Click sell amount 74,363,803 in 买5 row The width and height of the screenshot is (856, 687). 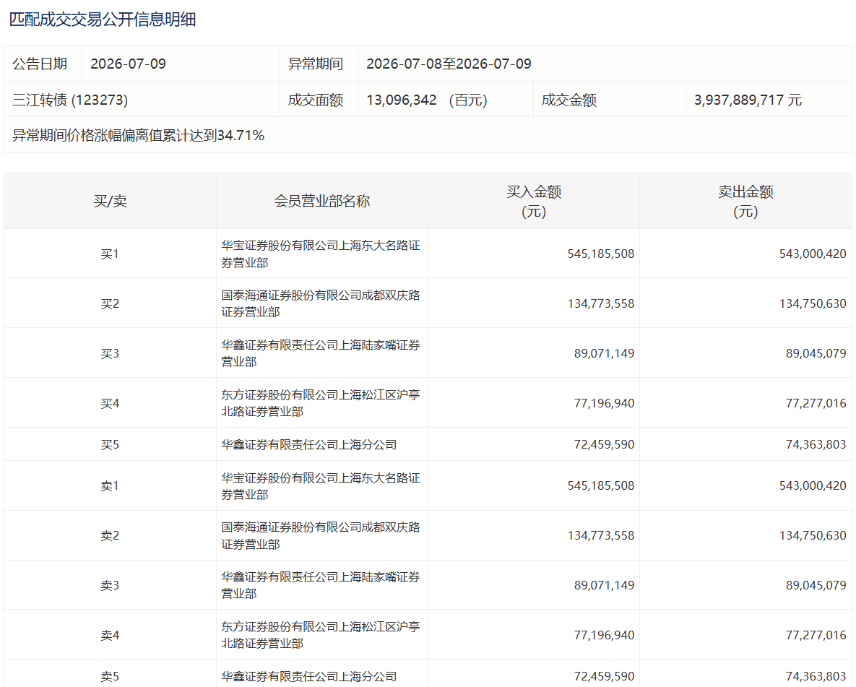pyautogui.click(x=816, y=444)
